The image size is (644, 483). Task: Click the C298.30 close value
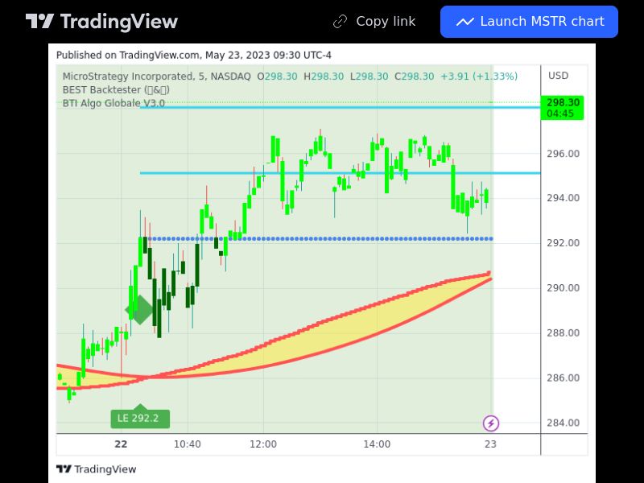(414, 76)
